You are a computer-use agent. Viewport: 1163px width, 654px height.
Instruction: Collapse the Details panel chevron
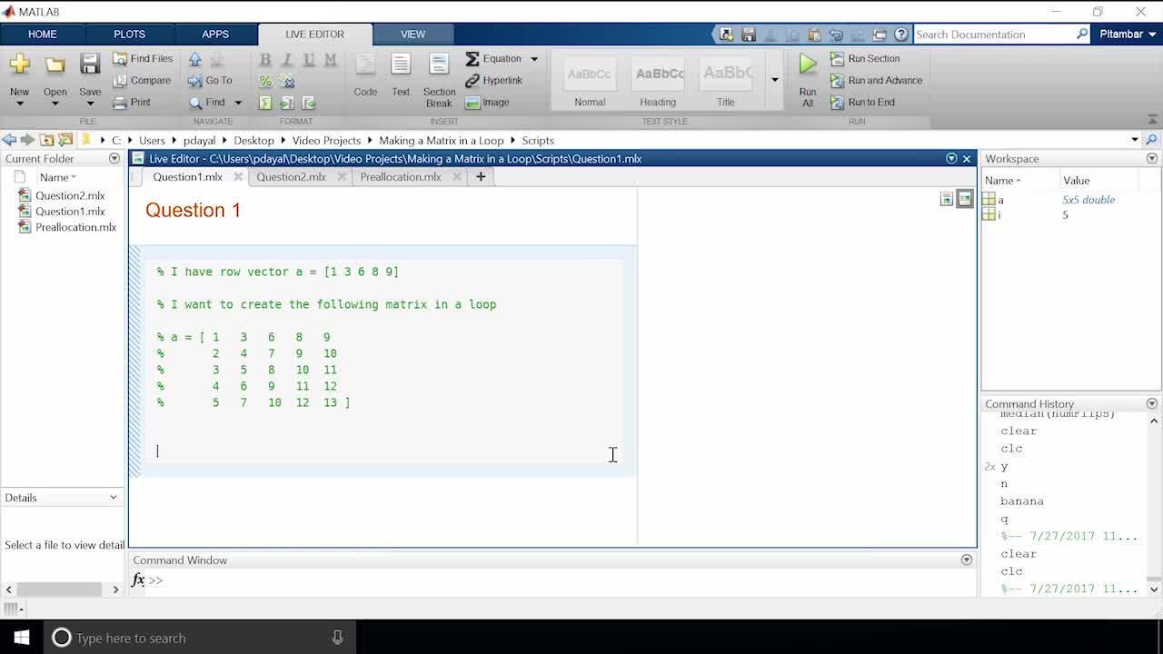click(x=113, y=498)
